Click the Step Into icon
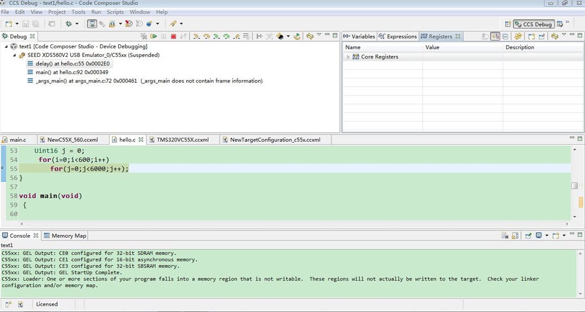 click(196, 36)
